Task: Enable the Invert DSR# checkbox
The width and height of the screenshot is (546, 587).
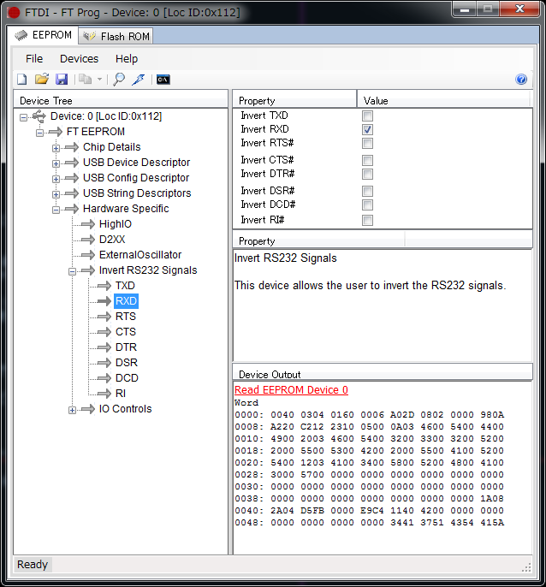Action: [x=367, y=192]
